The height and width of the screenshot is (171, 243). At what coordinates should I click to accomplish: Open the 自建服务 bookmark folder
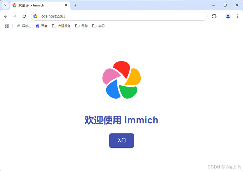pos(61,26)
